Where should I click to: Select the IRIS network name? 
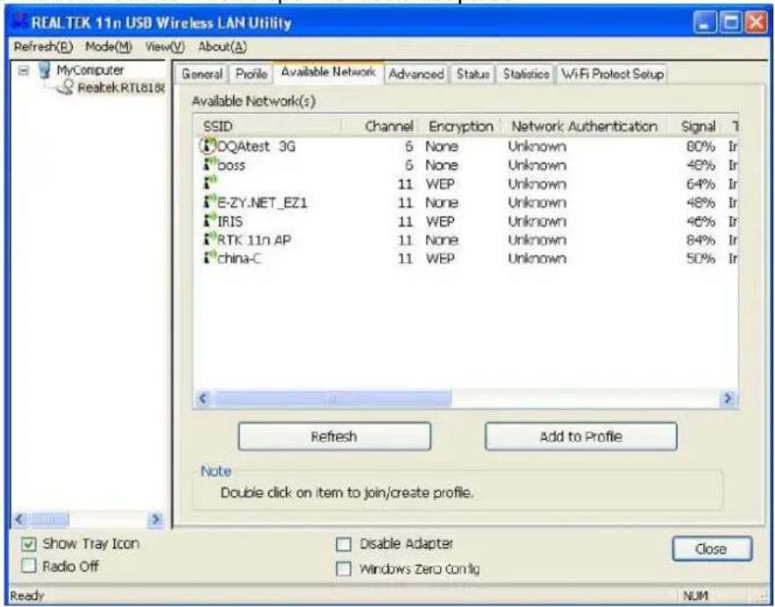230,222
